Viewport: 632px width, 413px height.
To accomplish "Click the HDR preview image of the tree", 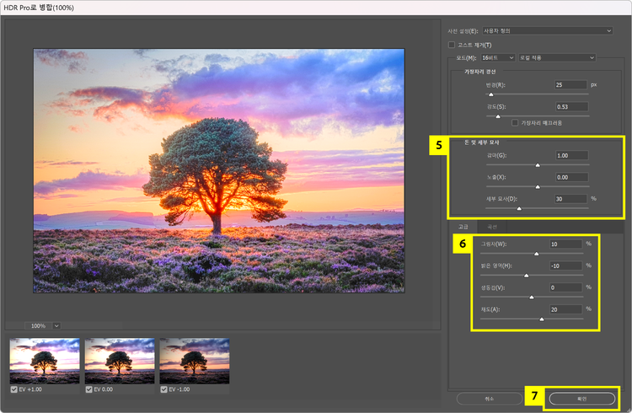I will click(219, 170).
